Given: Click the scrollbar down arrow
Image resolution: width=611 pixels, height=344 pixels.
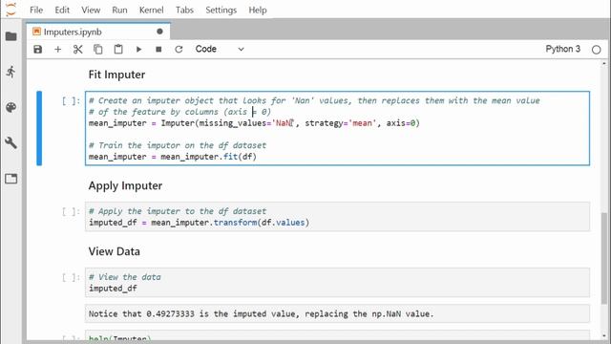Looking at the screenshot, I should (604, 335).
